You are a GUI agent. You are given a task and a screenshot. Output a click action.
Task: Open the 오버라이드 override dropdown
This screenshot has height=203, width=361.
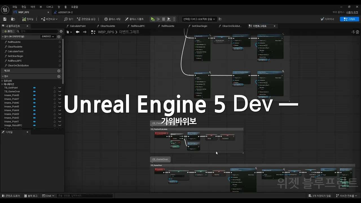[48, 37]
